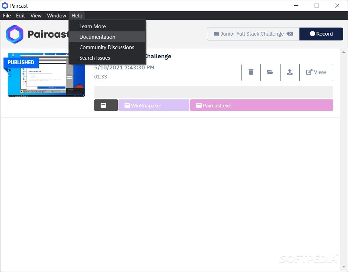348x272 pixels.
Task: Close the Paircast window
Action: pyautogui.click(x=337, y=6)
